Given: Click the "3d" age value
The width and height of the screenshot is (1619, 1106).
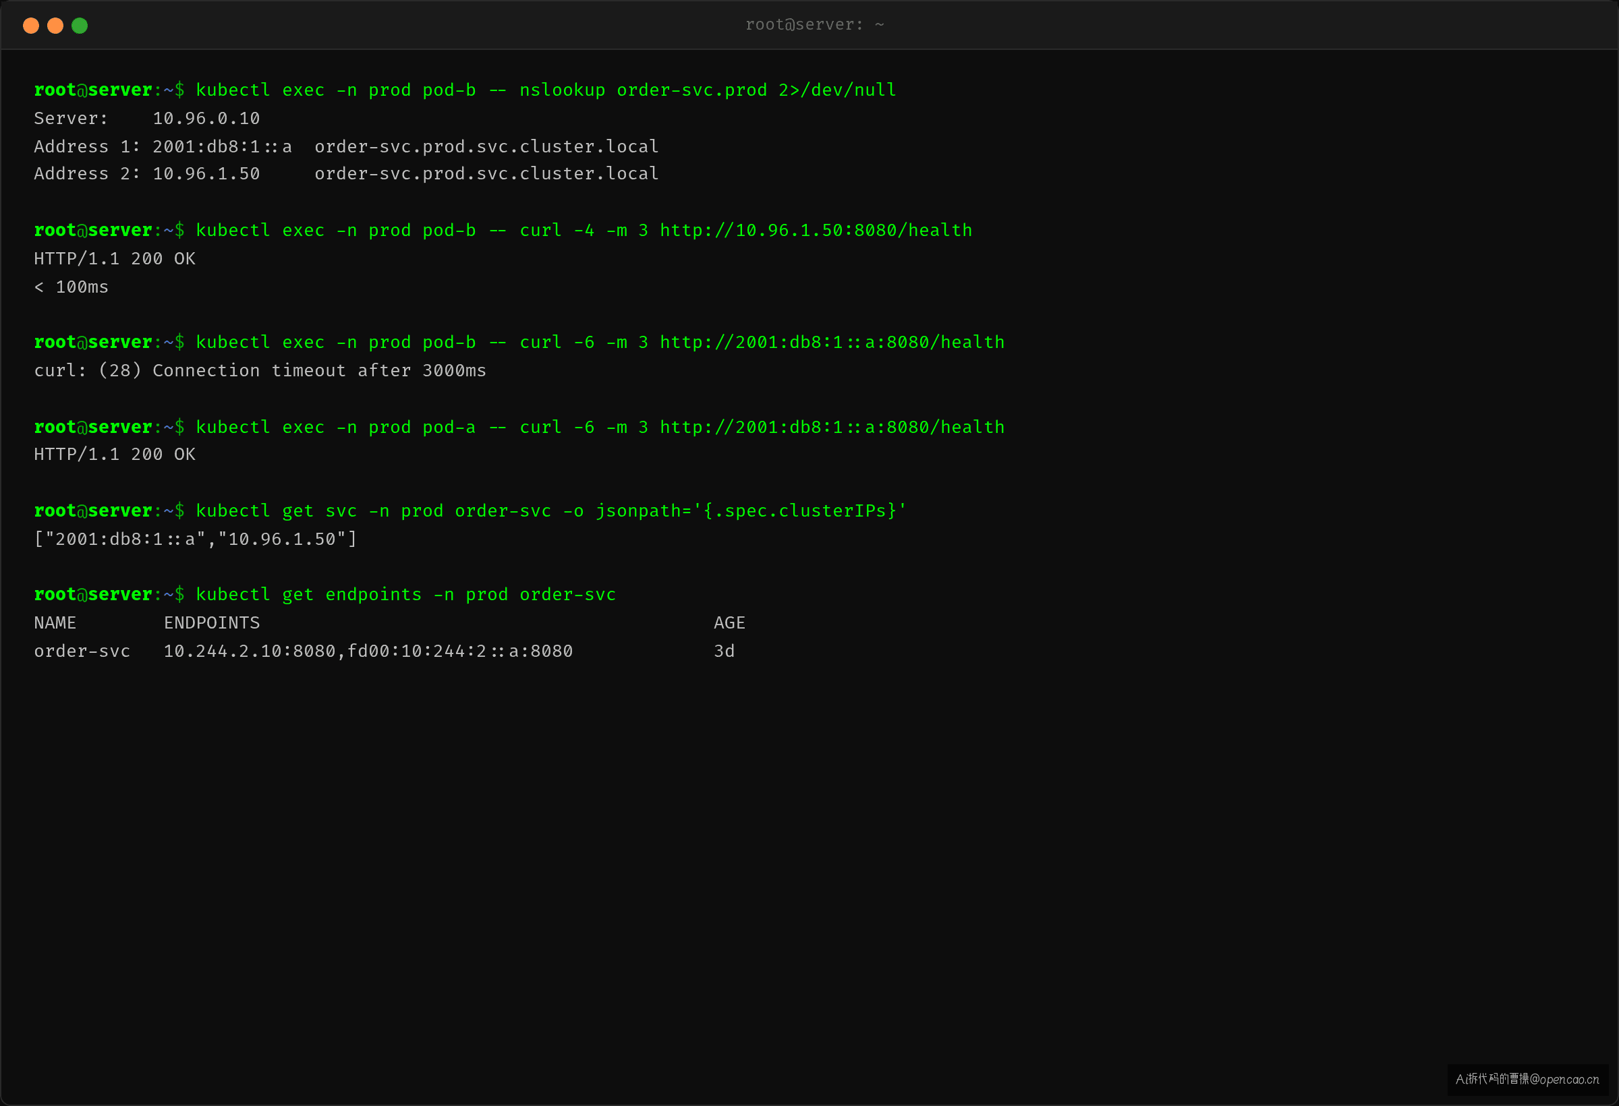Looking at the screenshot, I should click(724, 651).
